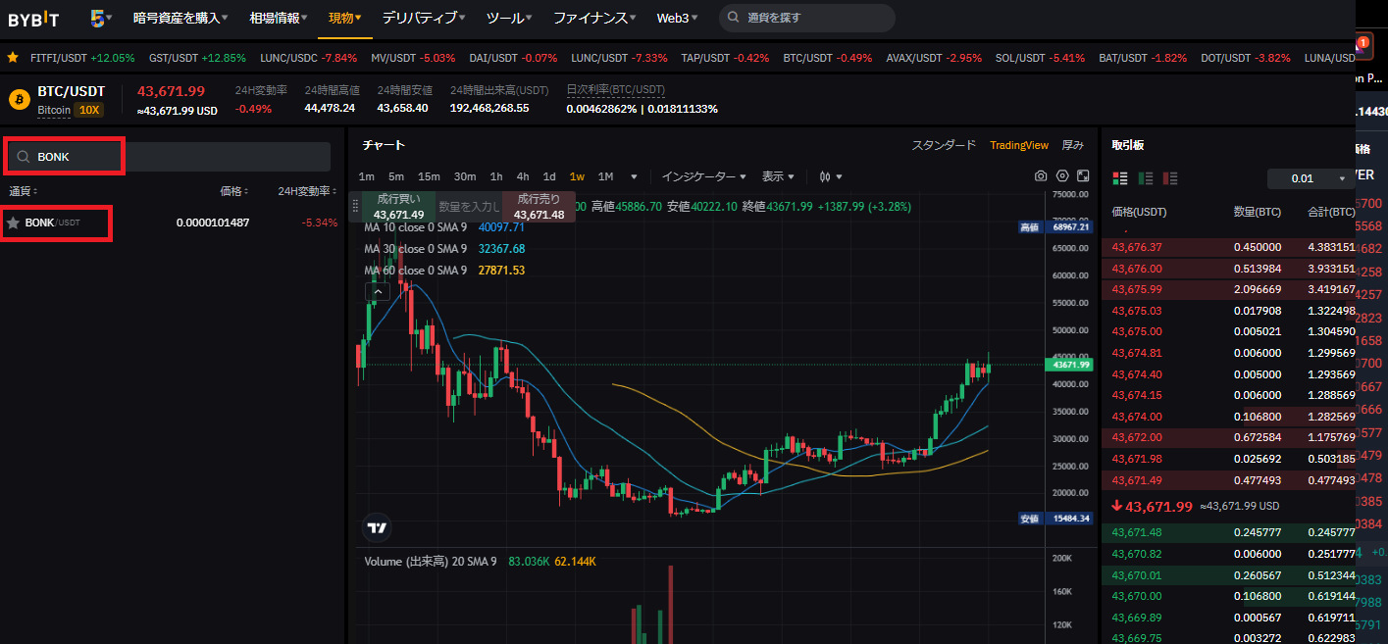This screenshot has height=644, width=1388.
Task: Open the ファイナンス menu
Action: point(594,18)
